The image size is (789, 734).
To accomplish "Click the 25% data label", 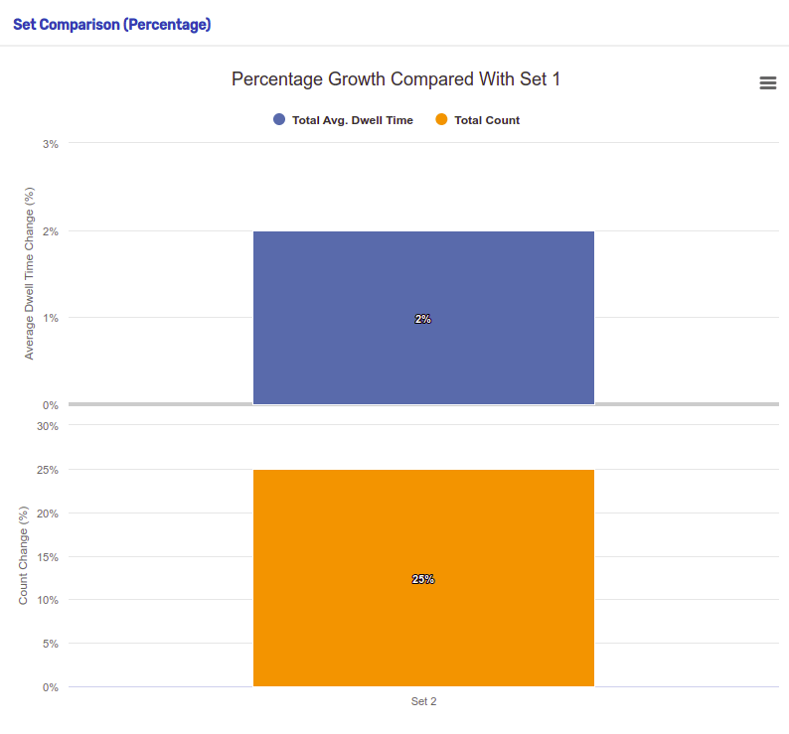I will tap(423, 580).
